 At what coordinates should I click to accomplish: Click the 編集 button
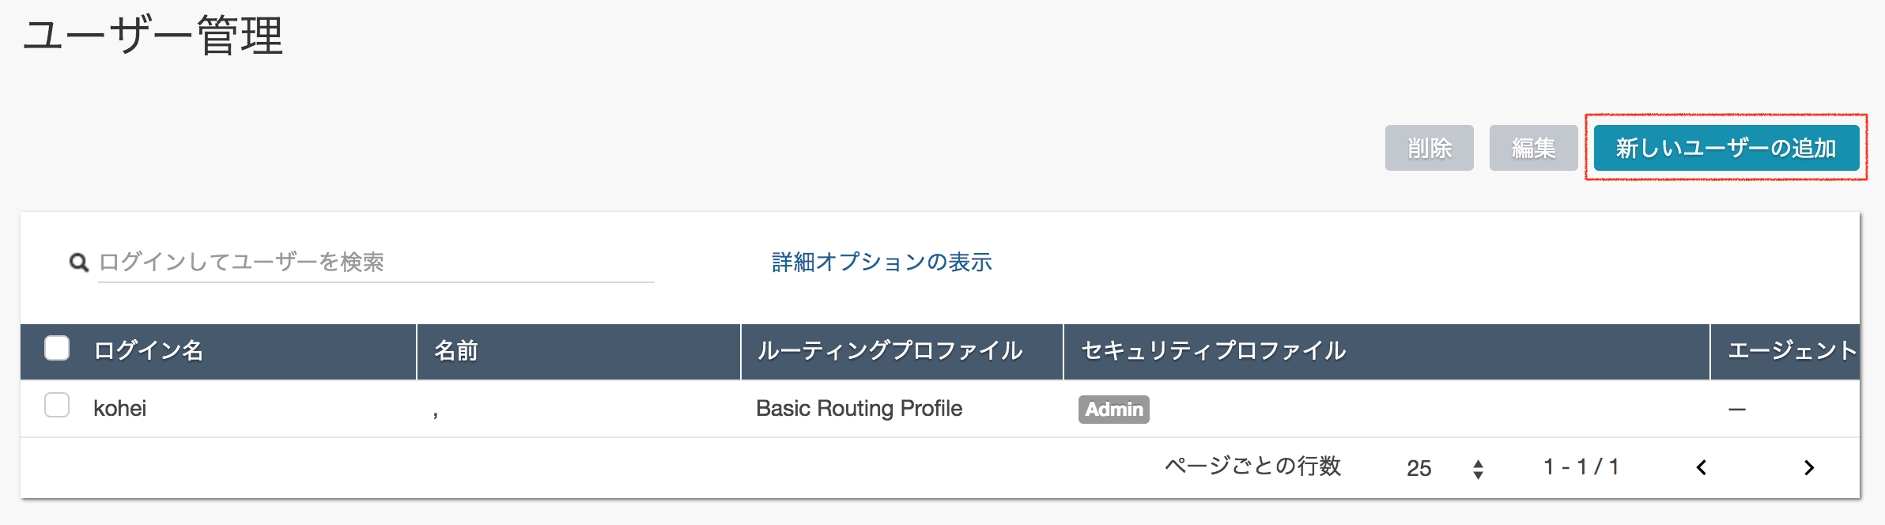[1533, 148]
